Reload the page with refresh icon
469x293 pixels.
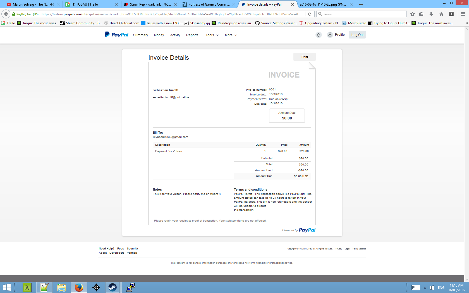click(x=310, y=14)
